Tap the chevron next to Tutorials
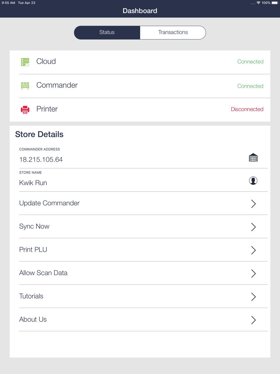This screenshot has height=374, width=280. pyautogui.click(x=253, y=297)
